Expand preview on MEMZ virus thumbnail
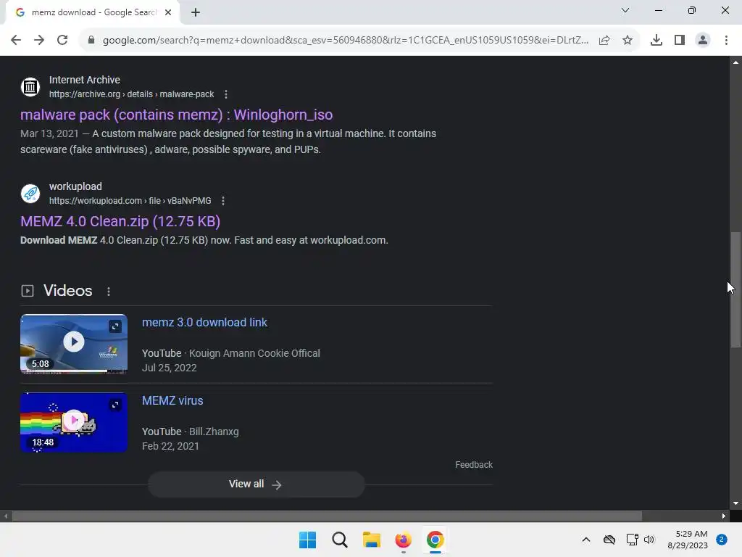Screen dimensions: 742x557 point(115,405)
